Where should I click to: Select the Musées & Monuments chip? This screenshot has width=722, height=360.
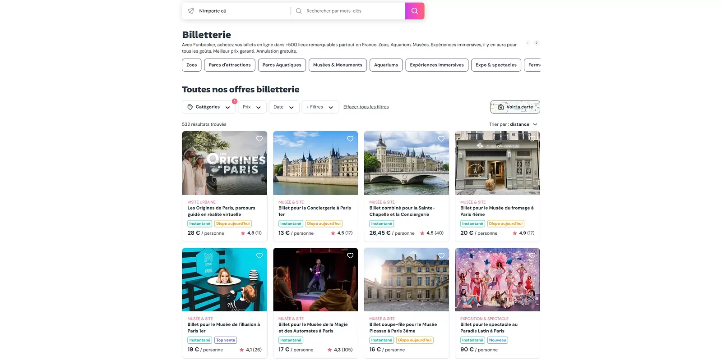click(338, 65)
